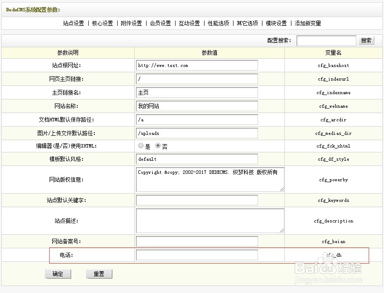Go to the 会员设置 tab
Image resolution: width=384 pixels, height=293 pixels.
click(x=161, y=23)
